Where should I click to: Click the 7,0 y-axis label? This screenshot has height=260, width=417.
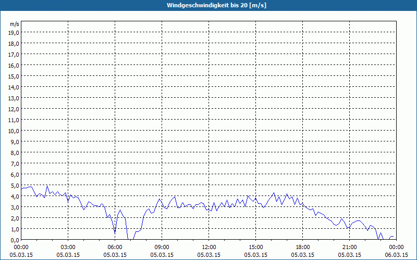click(15, 164)
